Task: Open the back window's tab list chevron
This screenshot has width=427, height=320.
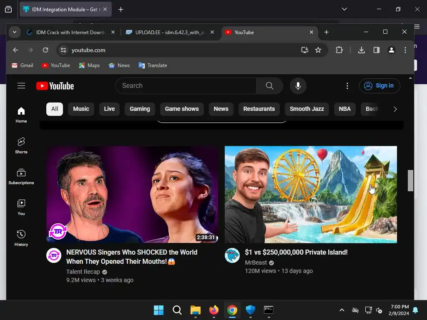Action: pyautogui.click(x=344, y=9)
